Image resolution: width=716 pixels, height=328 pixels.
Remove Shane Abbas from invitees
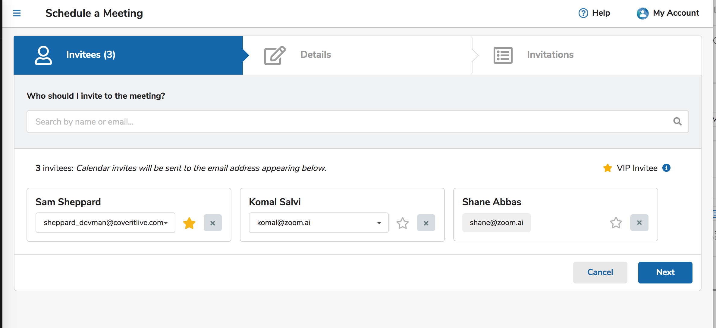[639, 223]
